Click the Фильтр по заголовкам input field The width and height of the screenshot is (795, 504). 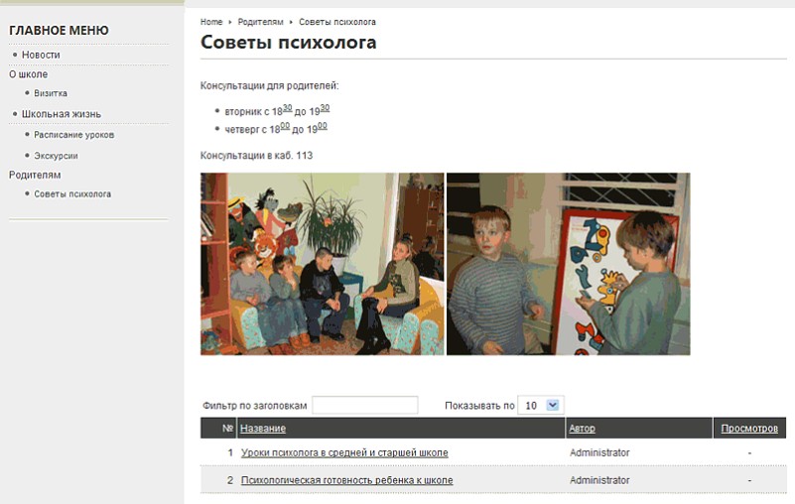click(x=365, y=405)
